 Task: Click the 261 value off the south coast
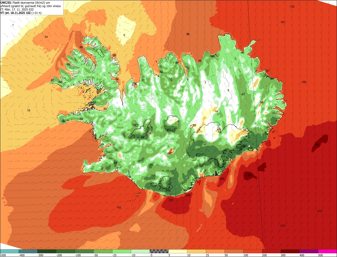coord(171,200)
